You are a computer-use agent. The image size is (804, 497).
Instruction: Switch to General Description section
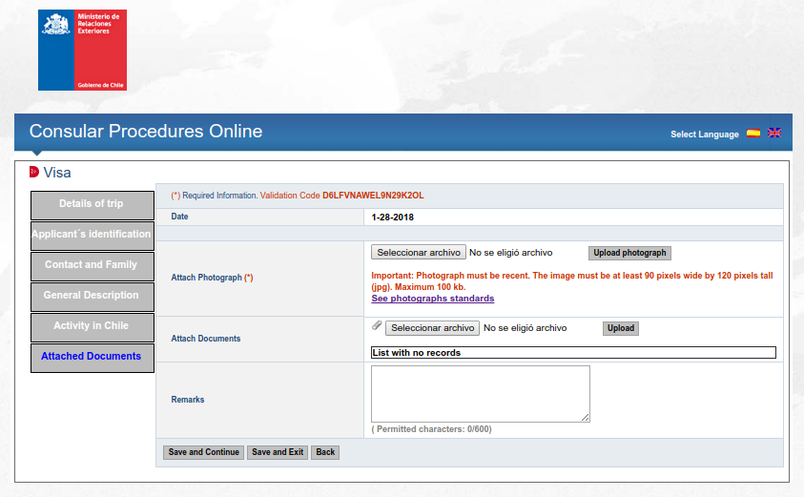pos(93,297)
